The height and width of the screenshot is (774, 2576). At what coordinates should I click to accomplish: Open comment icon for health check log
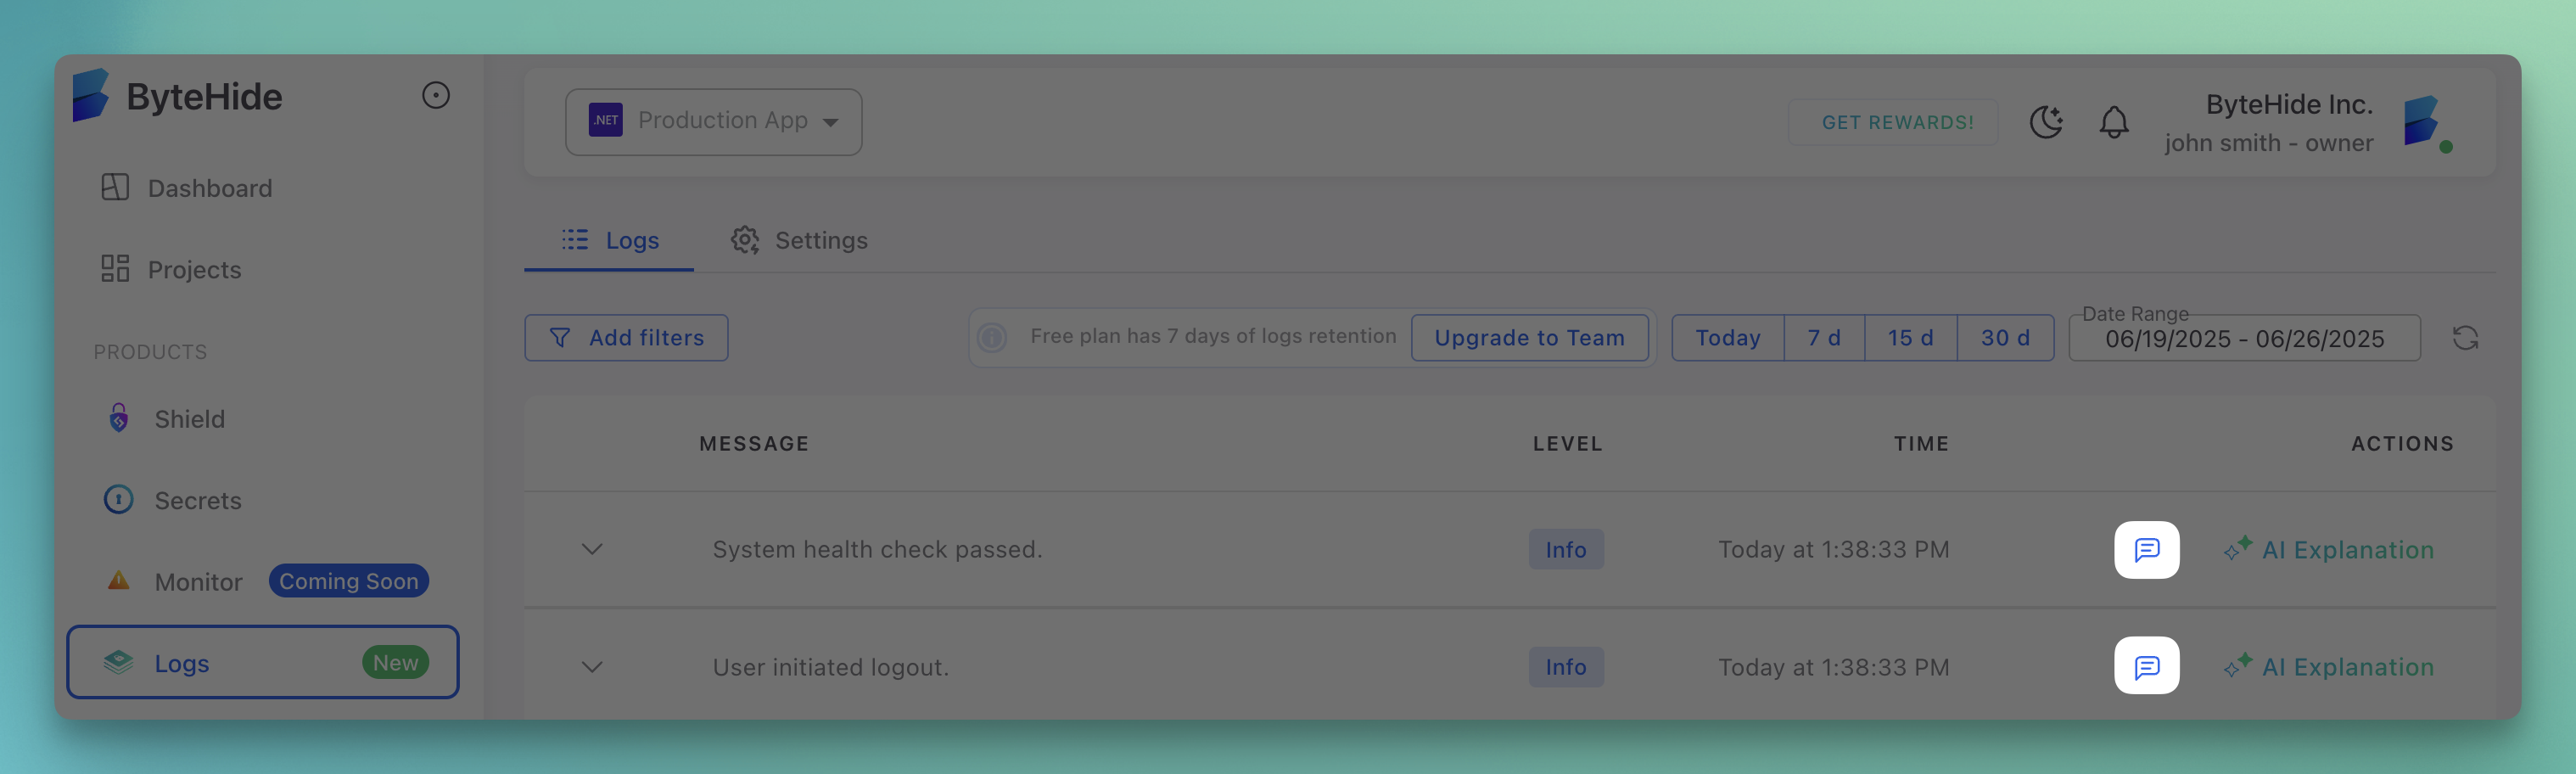pyautogui.click(x=2146, y=550)
